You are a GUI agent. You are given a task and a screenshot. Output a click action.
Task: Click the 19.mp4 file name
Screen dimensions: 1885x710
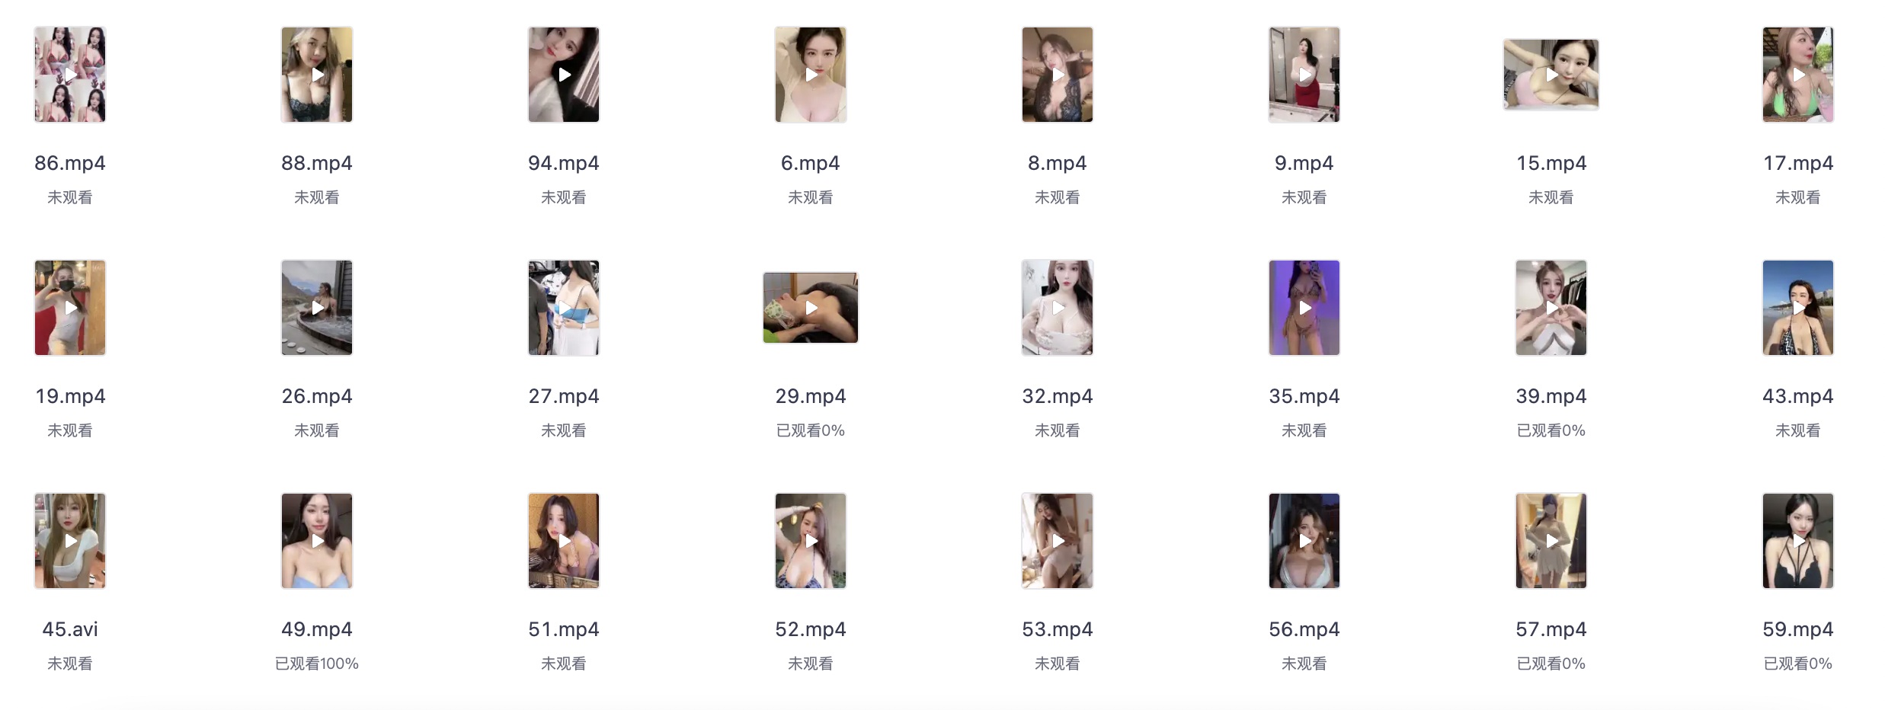pos(70,396)
